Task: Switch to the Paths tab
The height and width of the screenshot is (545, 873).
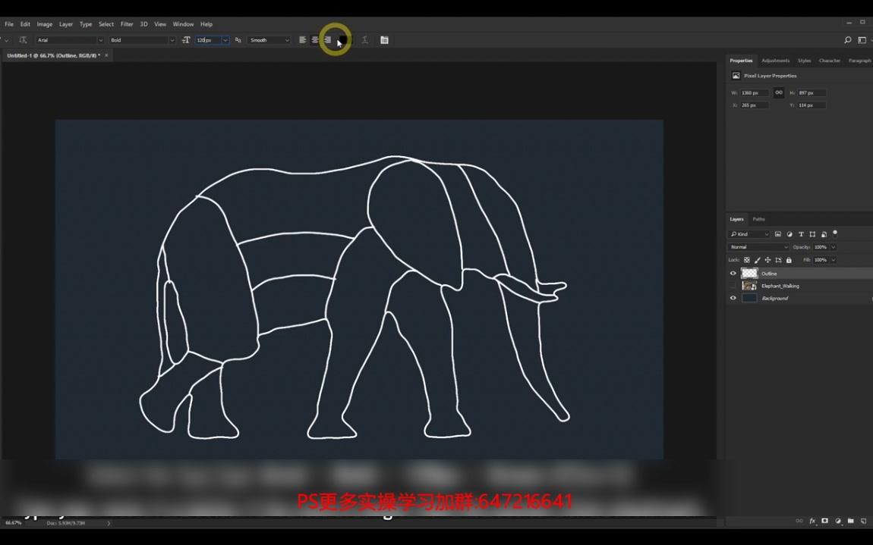Action: coord(758,218)
